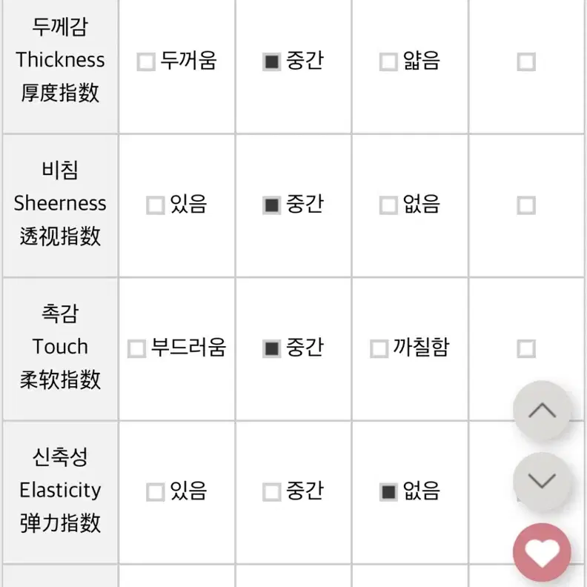Tap the Thickness 두께감 row header cell

click(60, 66)
